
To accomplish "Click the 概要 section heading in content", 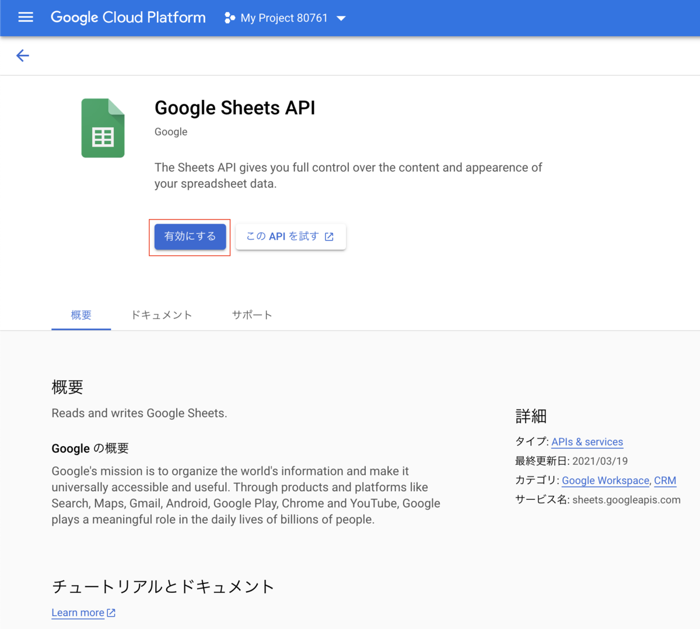I will [68, 387].
